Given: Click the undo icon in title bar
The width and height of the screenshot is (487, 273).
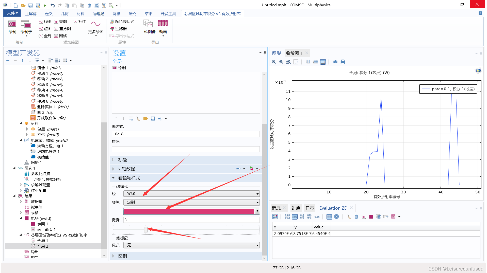Looking at the screenshot, I should pyautogui.click(x=52, y=5).
